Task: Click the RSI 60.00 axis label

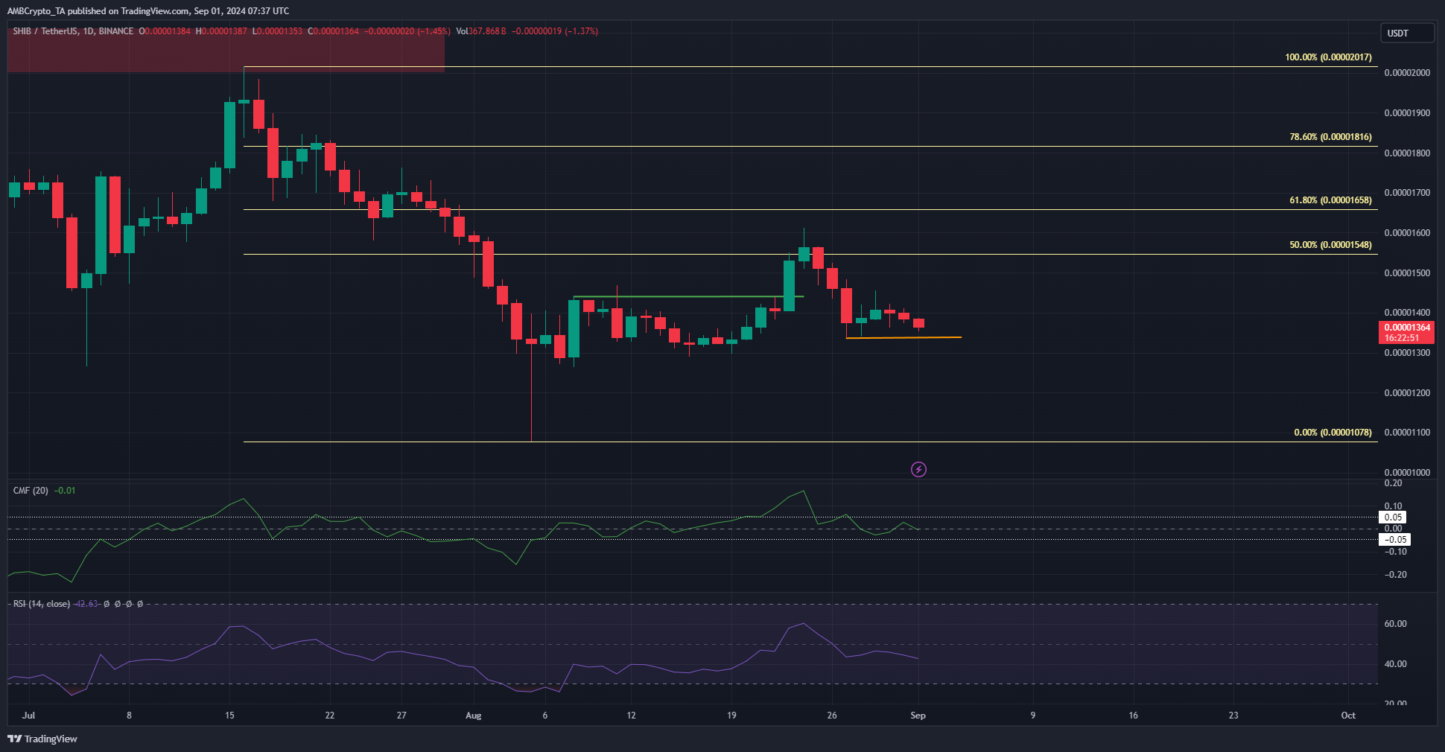Action: pos(1395,624)
